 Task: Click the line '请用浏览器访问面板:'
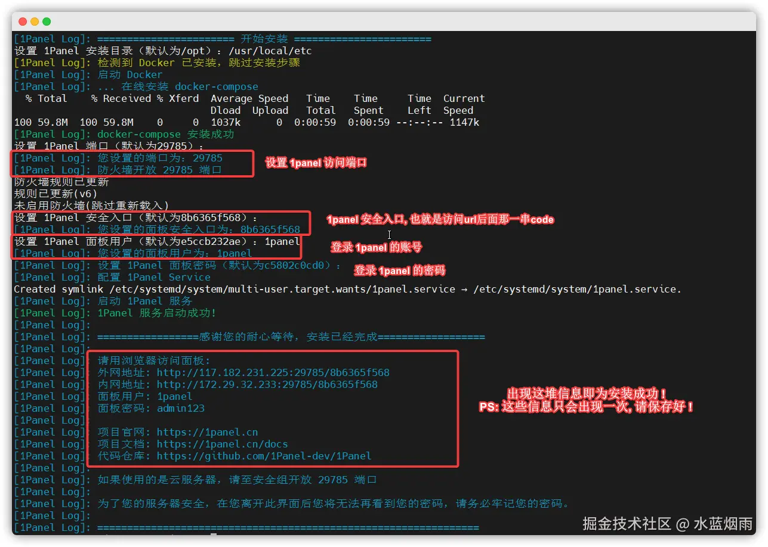tap(153, 360)
